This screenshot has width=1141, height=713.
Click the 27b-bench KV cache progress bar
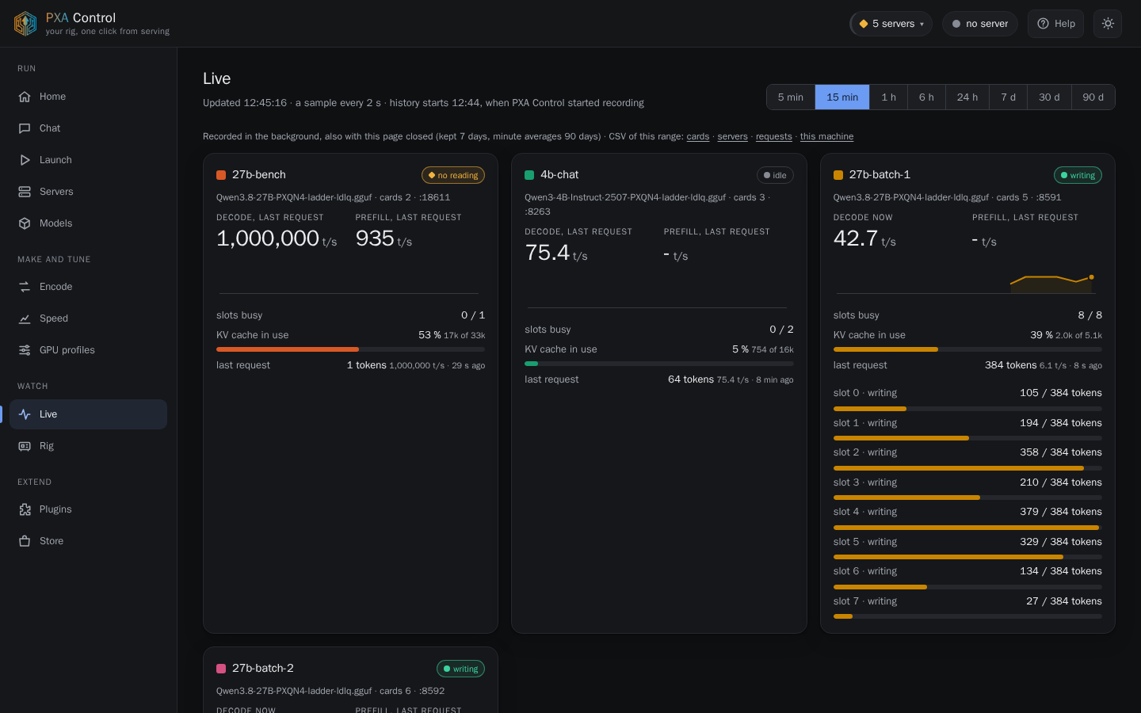point(350,349)
